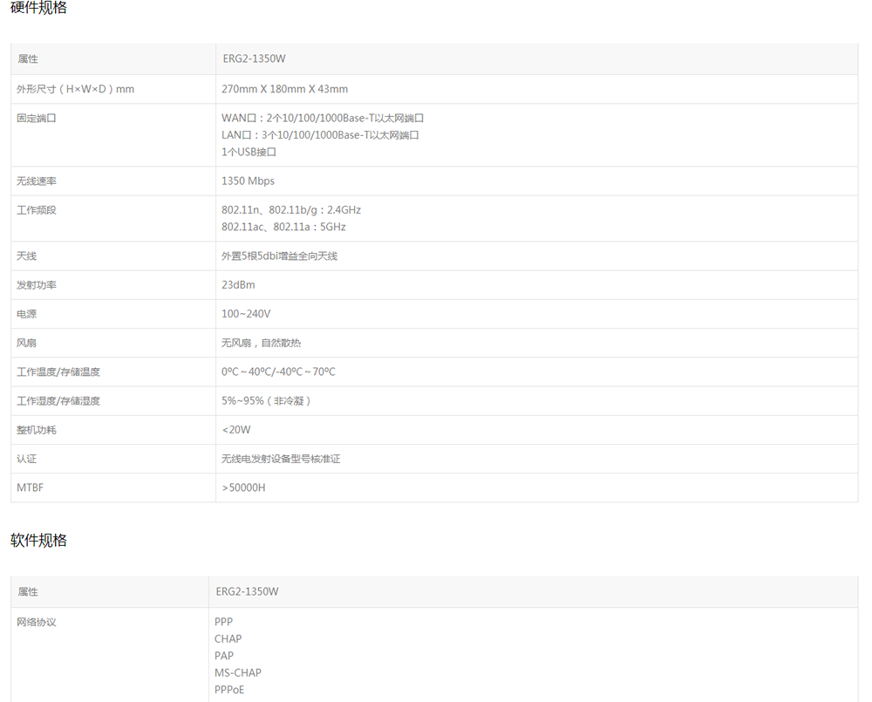Select the 23dBm transmit power value

pyautogui.click(x=238, y=285)
